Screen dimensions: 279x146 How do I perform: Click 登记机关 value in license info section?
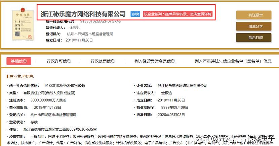click(x=53, y=115)
